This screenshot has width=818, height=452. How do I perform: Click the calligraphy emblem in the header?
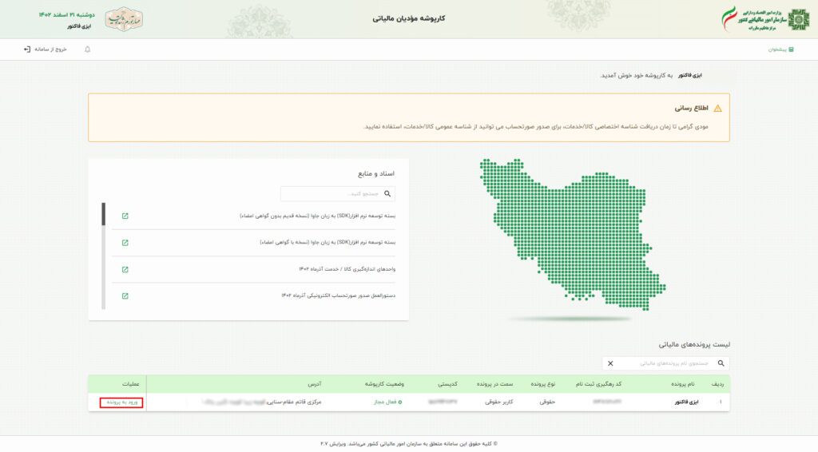pyautogui.click(x=124, y=19)
